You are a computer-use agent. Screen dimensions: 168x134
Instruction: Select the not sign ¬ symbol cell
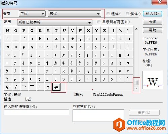point(24,87)
